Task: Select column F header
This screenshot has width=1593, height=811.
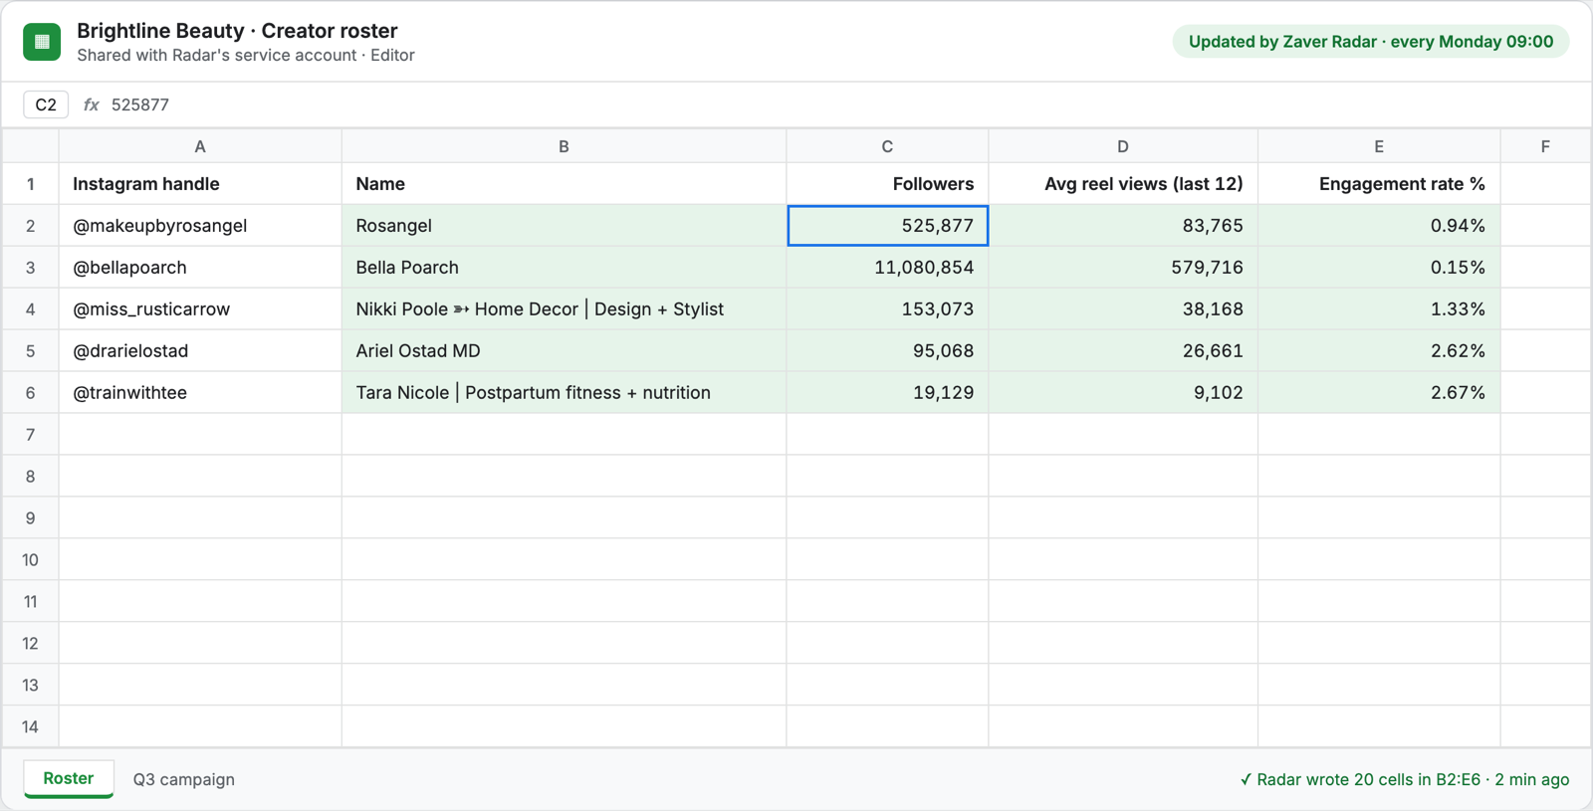Action: [x=1545, y=146]
